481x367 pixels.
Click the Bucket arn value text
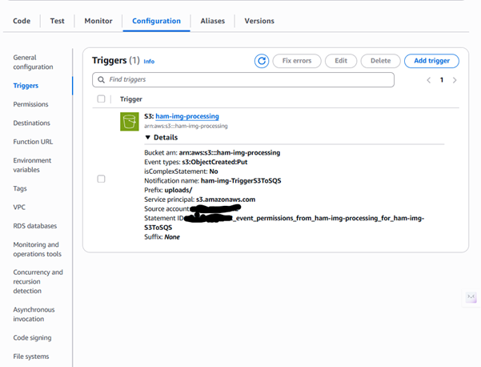(230, 152)
